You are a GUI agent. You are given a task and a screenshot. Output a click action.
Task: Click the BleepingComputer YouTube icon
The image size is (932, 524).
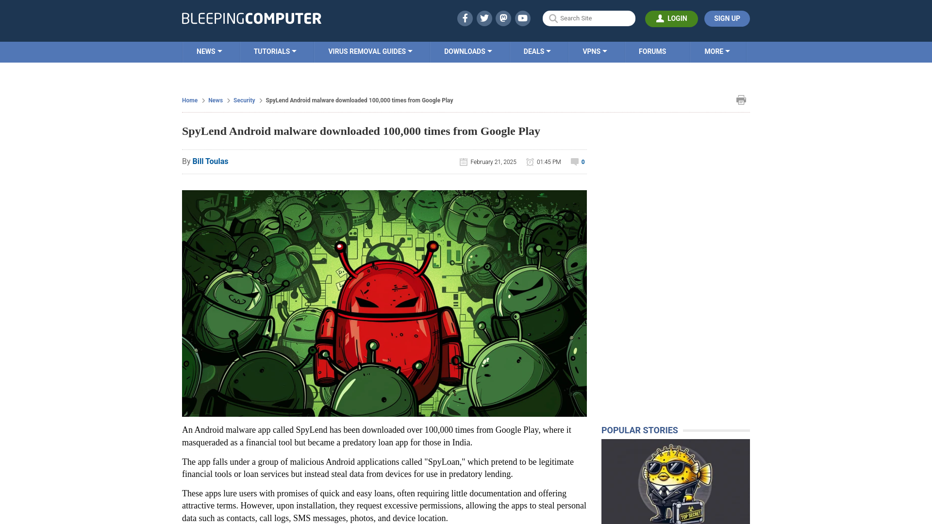[x=522, y=18]
